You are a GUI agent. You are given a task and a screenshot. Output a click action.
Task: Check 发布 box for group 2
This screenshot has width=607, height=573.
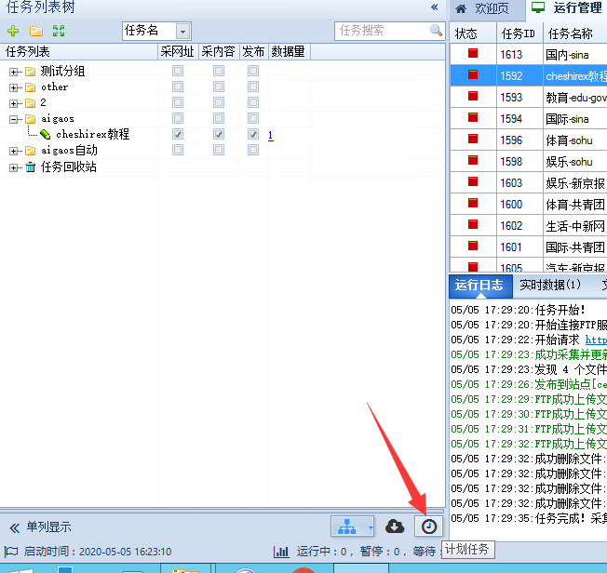253,102
